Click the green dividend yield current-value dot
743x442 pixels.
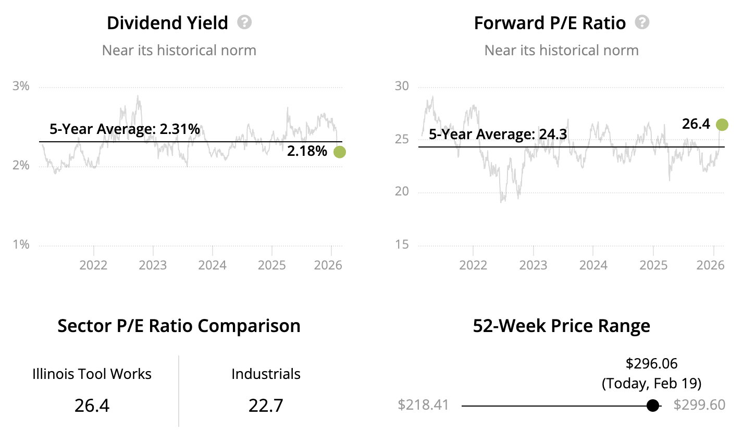click(339, 152)
